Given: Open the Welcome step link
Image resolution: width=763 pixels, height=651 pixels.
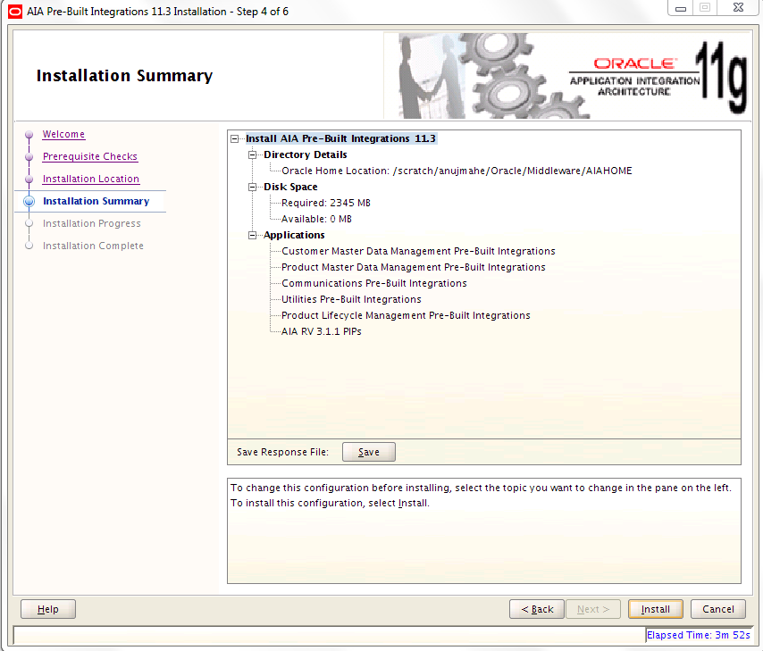Looking at the screenshot, I should point(63,134).
